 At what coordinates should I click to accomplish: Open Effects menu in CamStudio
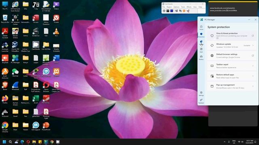tap(189, 7)
